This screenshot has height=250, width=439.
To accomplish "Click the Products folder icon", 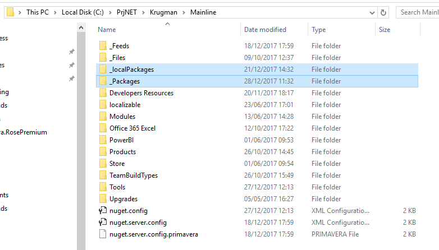I will (x=103, y=151).
